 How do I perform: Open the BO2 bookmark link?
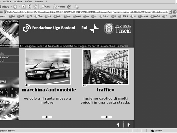[21, 16]
